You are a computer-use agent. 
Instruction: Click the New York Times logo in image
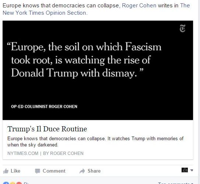(182, 28)
